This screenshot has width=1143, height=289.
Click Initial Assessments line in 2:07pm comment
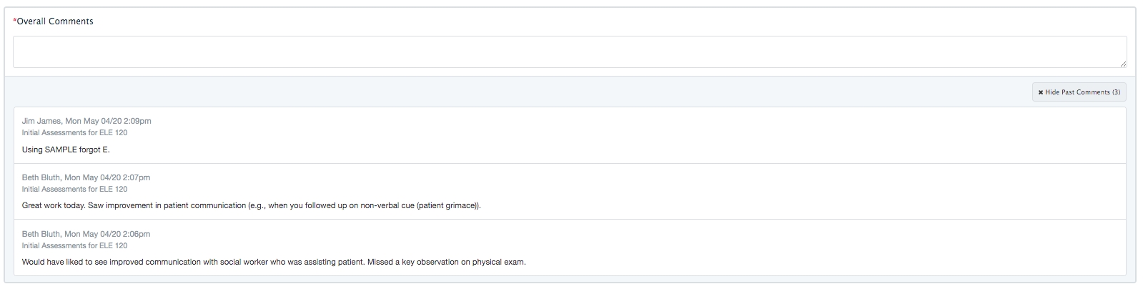coord(74,189)
